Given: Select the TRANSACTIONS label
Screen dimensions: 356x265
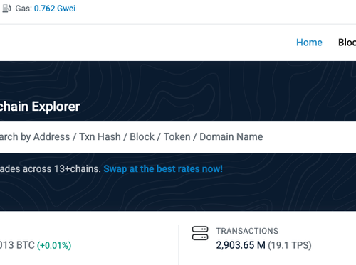Looking at the screenshot, I should point(247,231).
